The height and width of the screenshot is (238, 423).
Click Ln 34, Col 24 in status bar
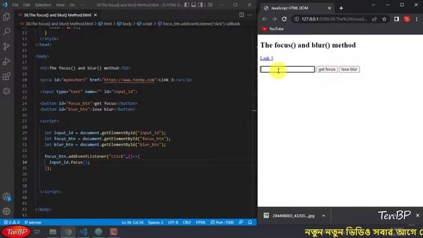[x=132, y=222]
